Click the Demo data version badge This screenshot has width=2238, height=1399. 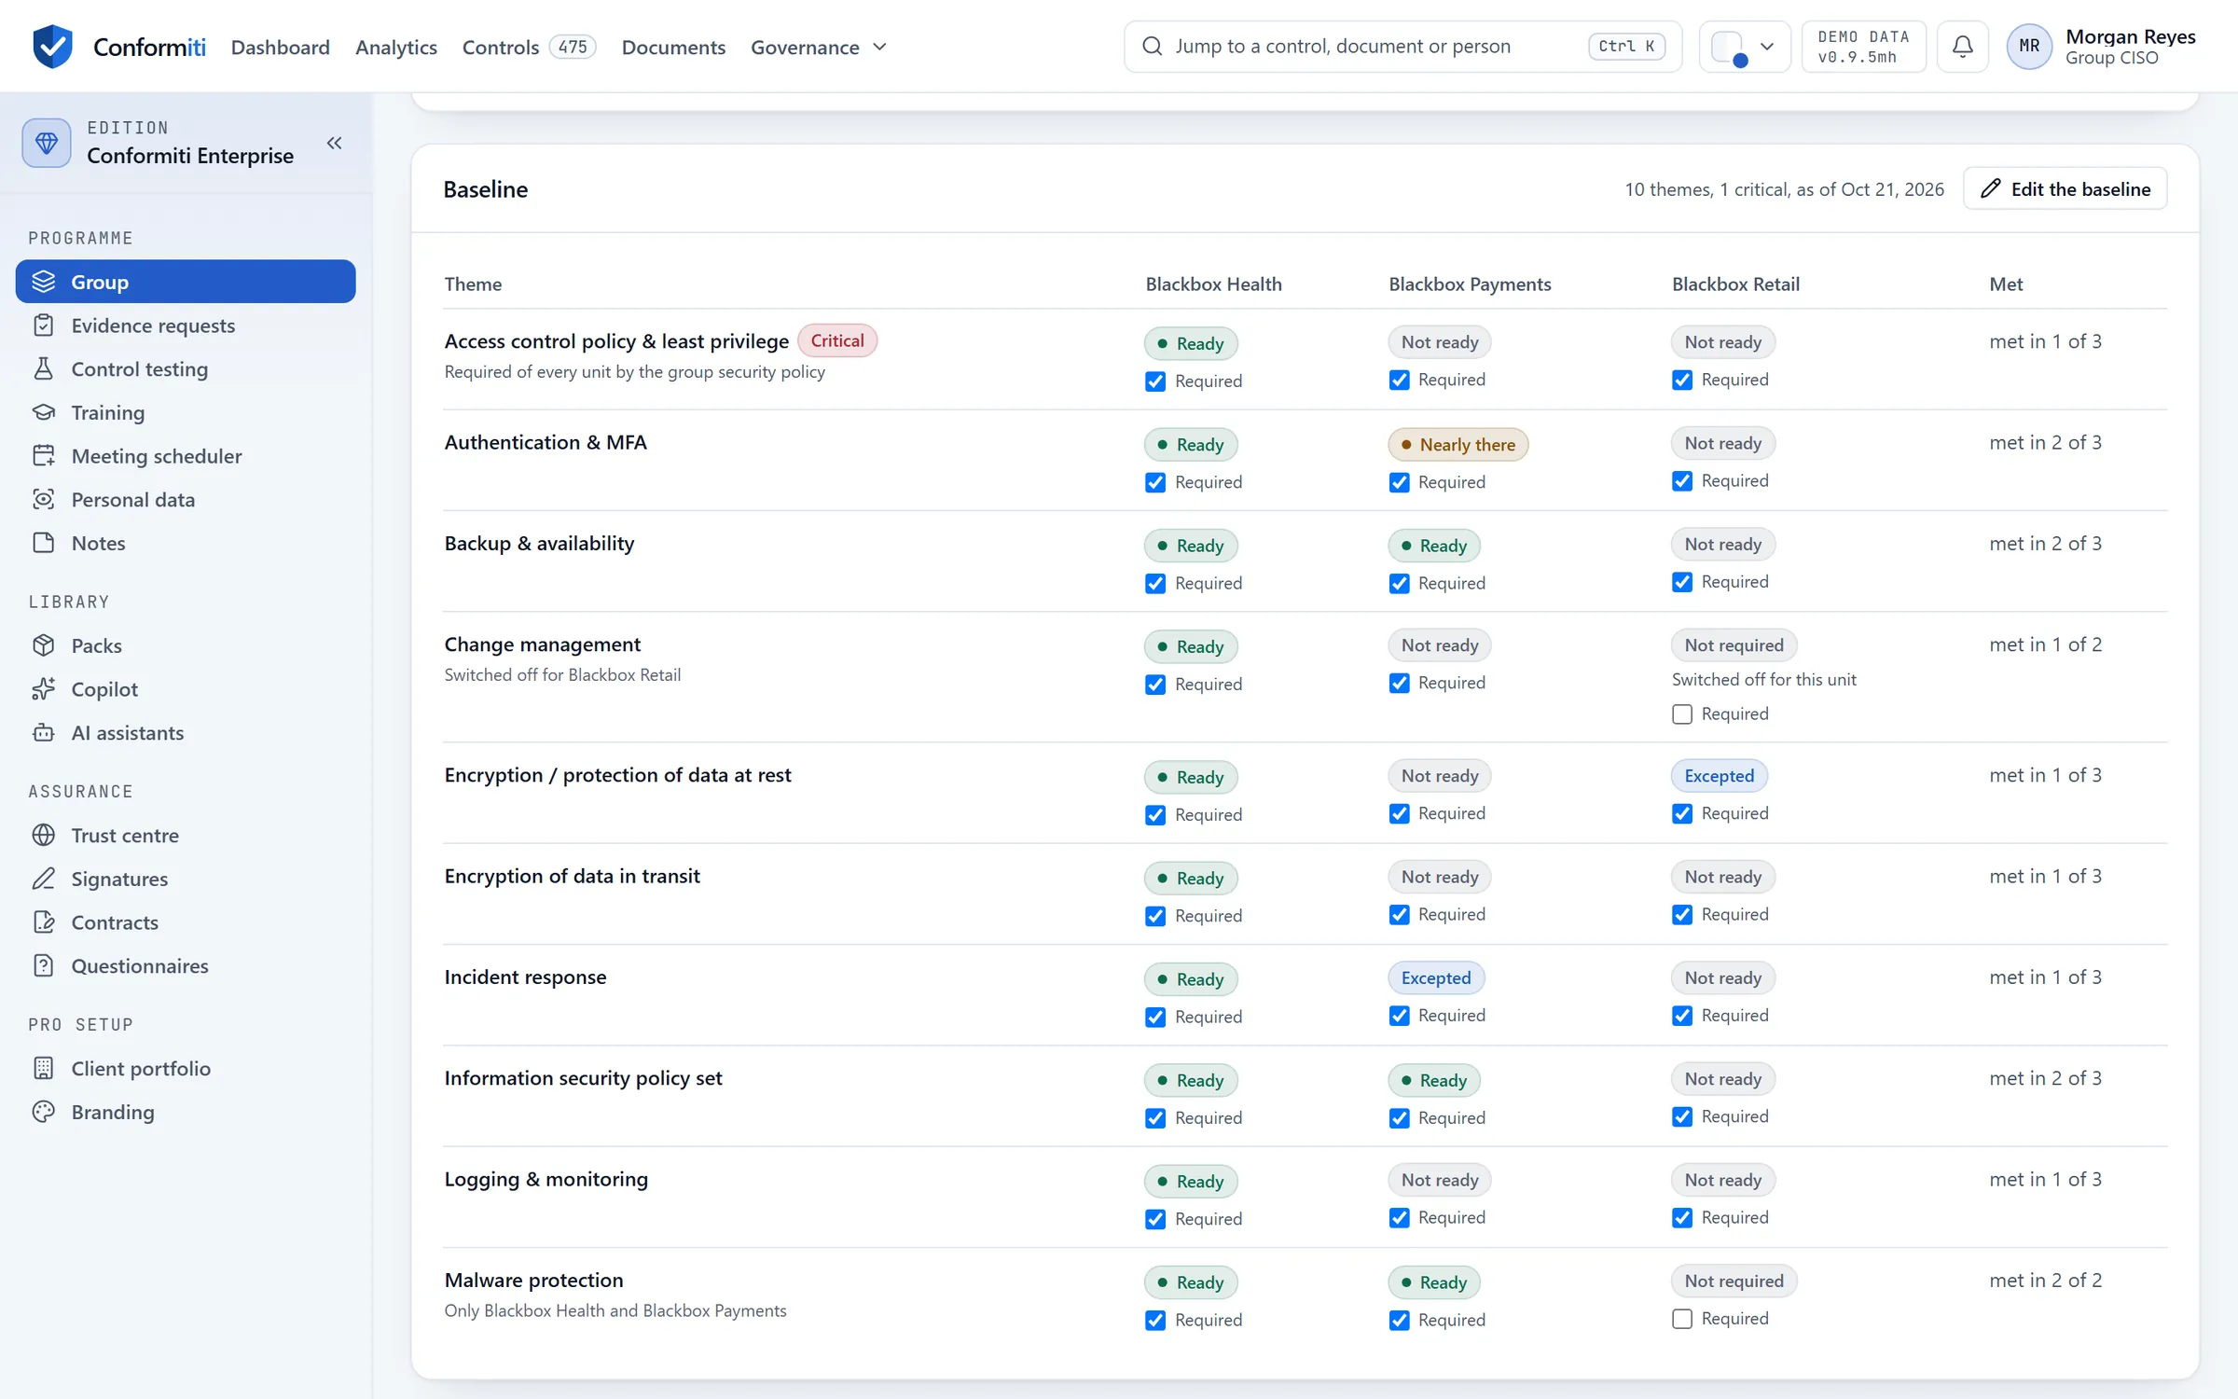click(x=1863, y=47)
